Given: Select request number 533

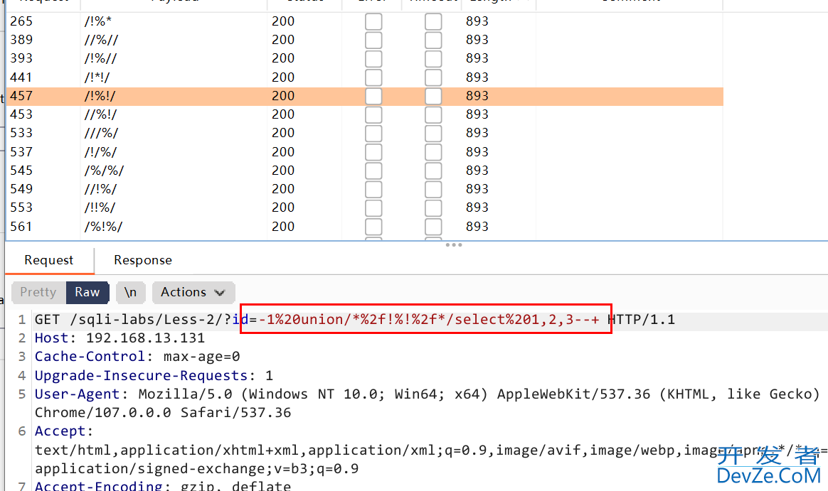Looking at the screenshot, I should (x=21, y=132).
